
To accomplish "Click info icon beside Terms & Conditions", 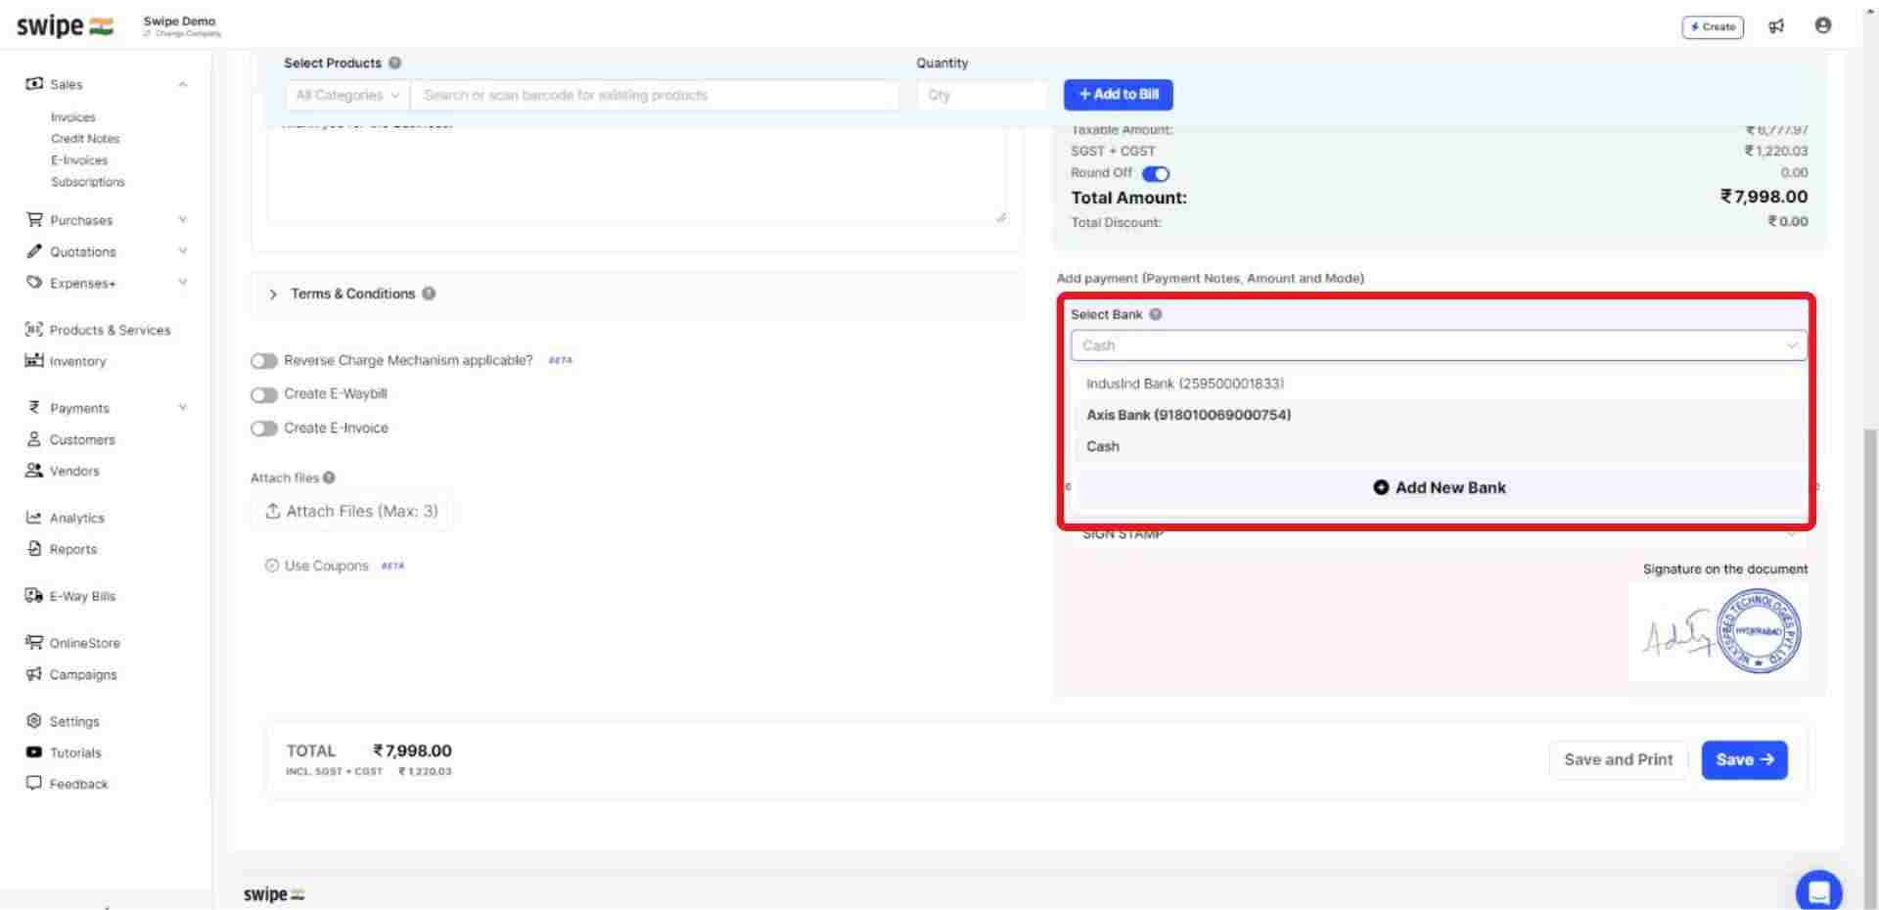I will click(429, 294).
